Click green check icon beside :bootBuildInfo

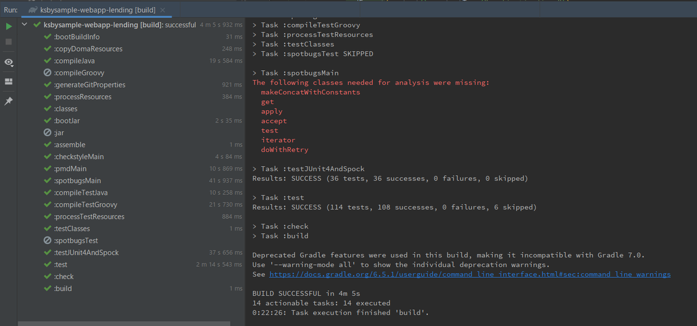click(x=48, y=37)
